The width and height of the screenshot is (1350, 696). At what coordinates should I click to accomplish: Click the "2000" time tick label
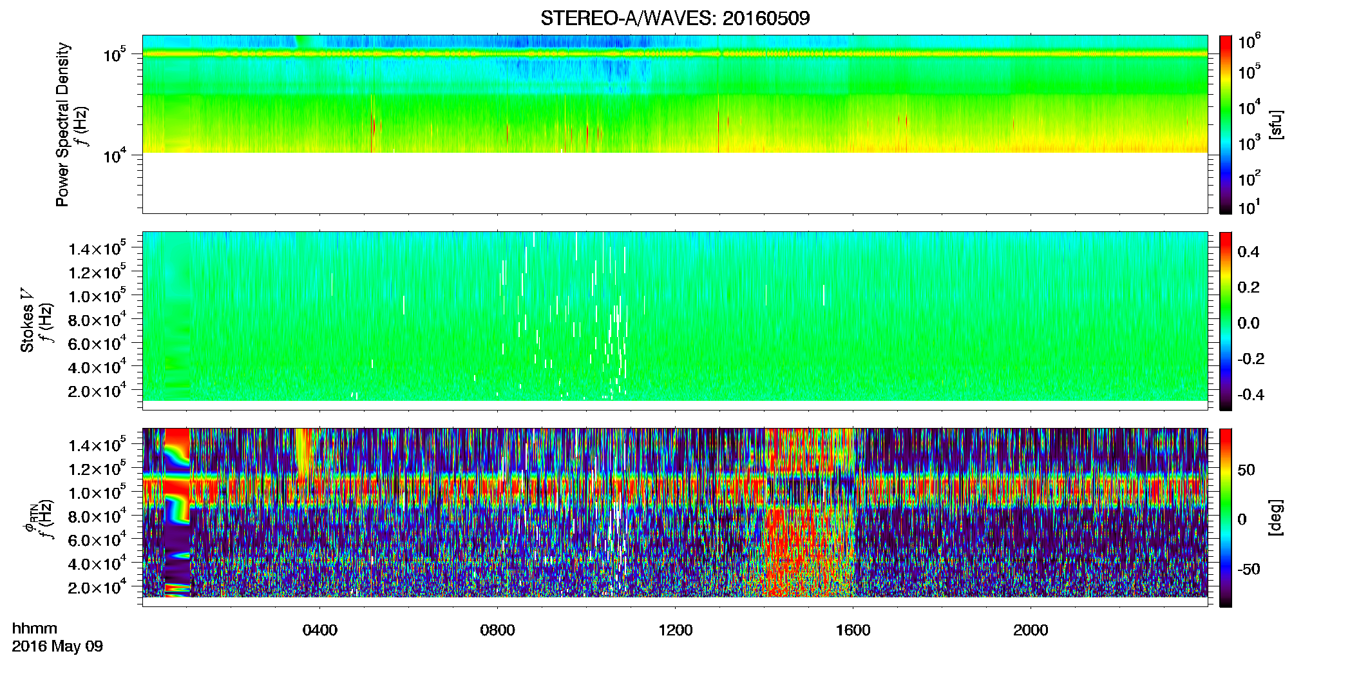point(1031,630)
